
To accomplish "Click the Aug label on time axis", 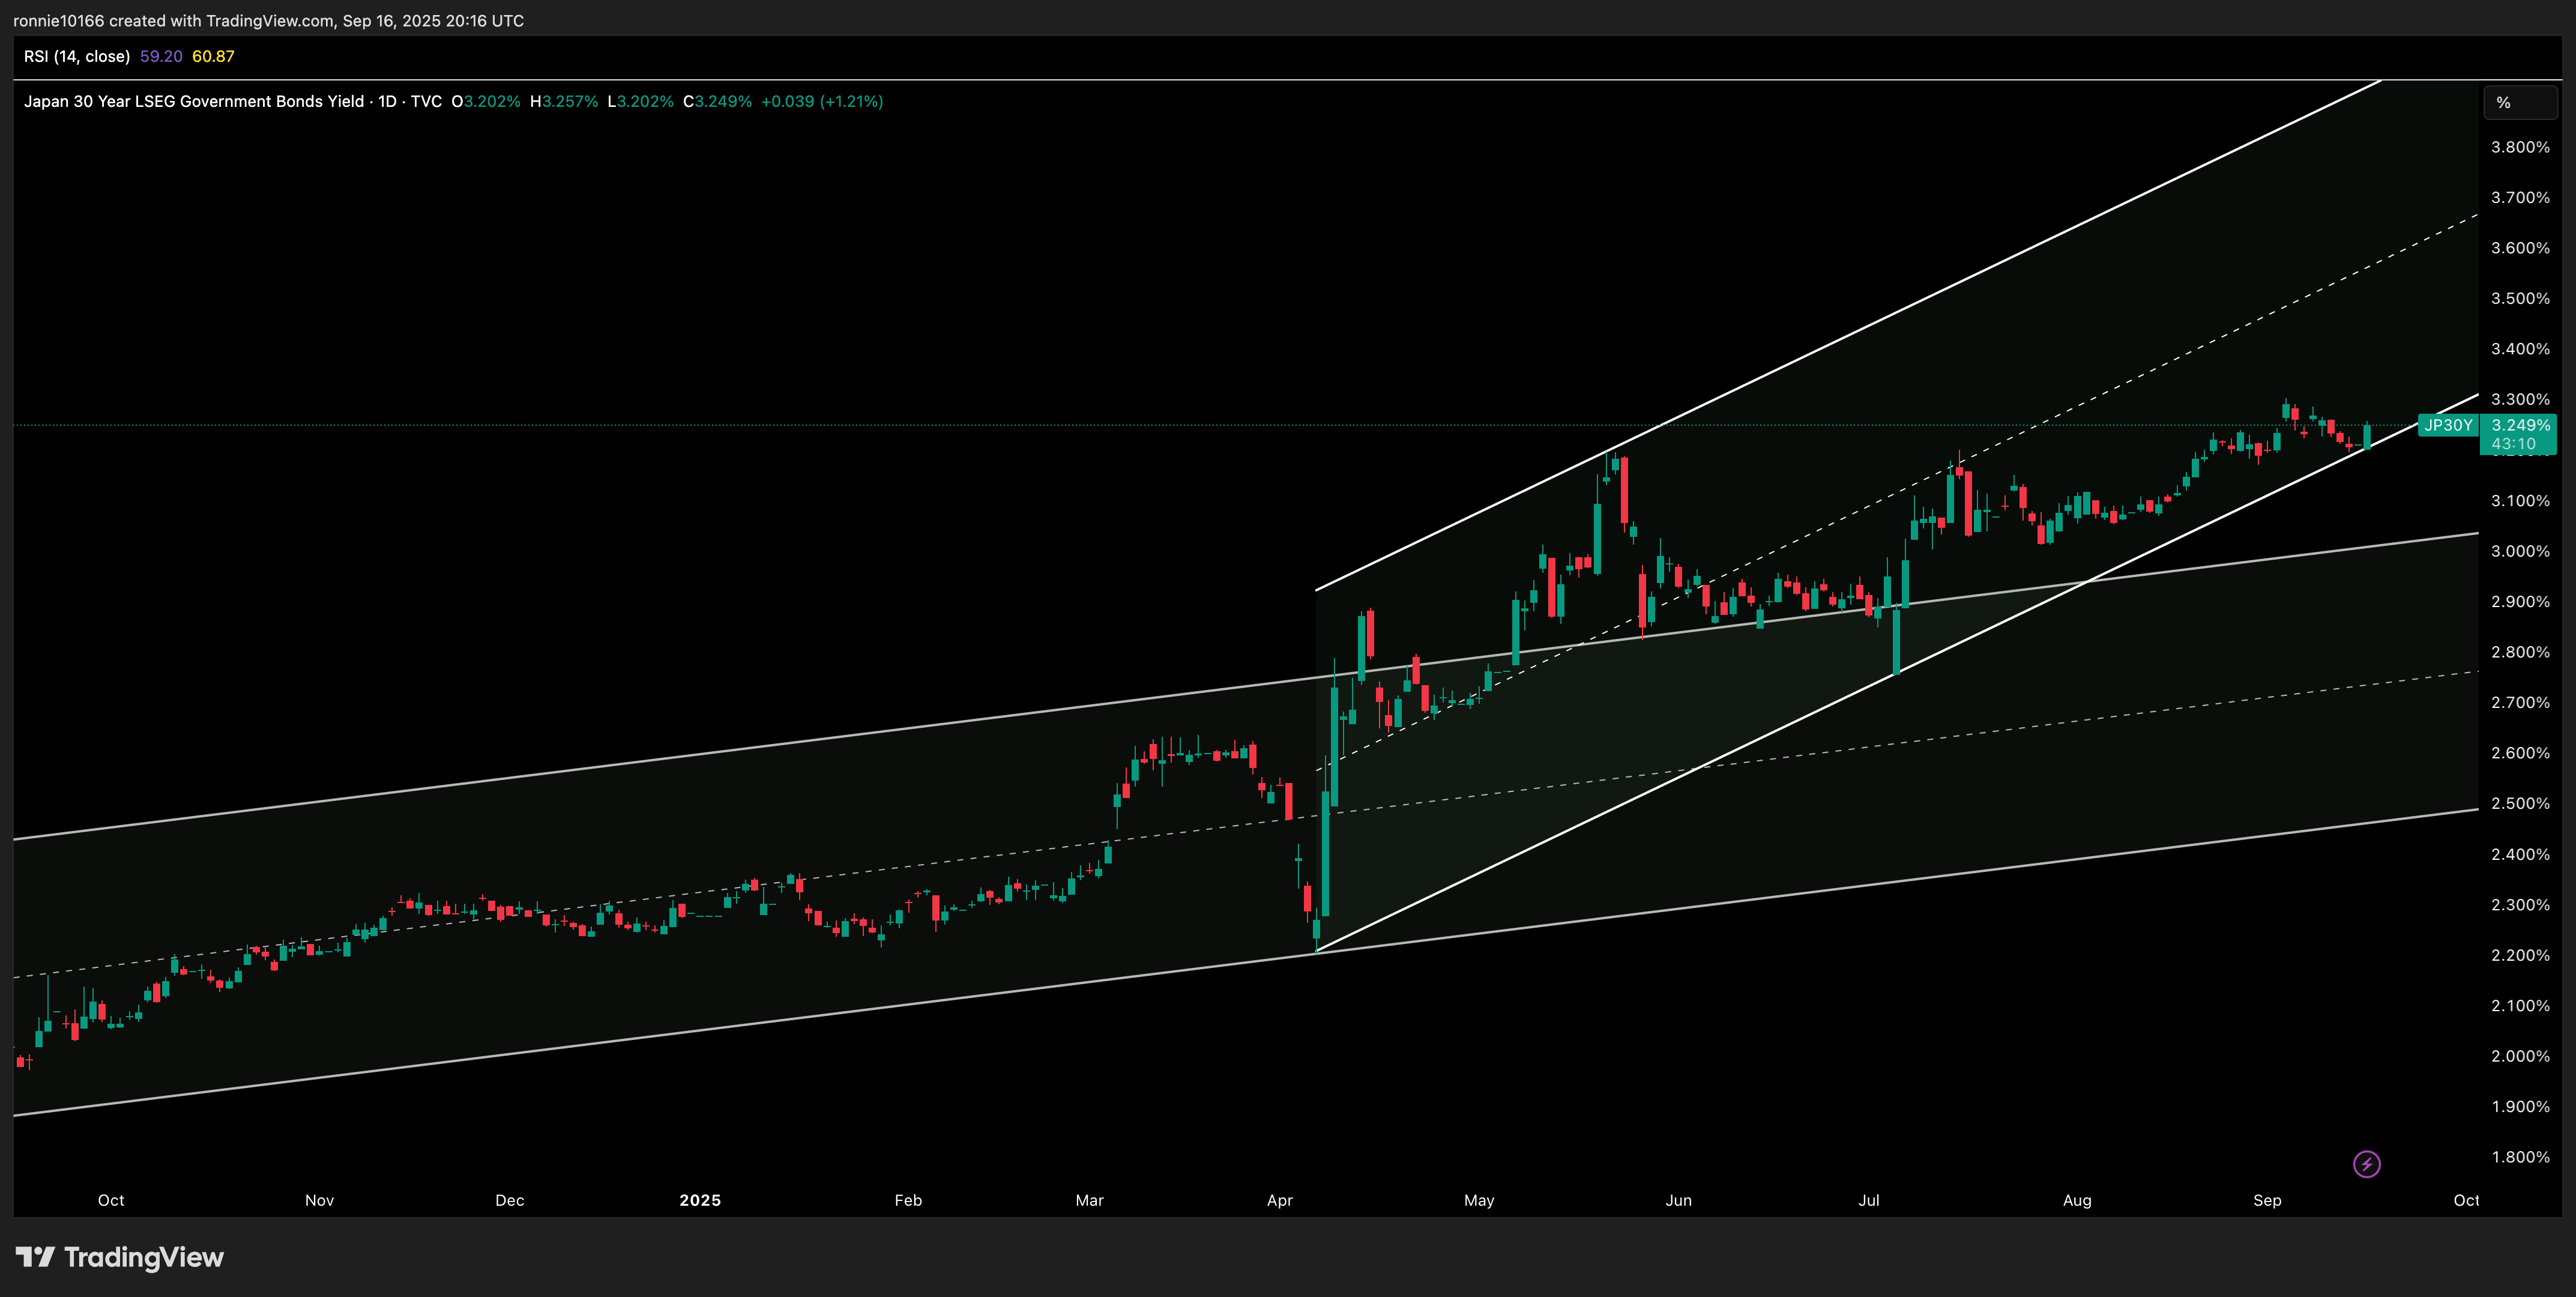I will point(2077,1200).
